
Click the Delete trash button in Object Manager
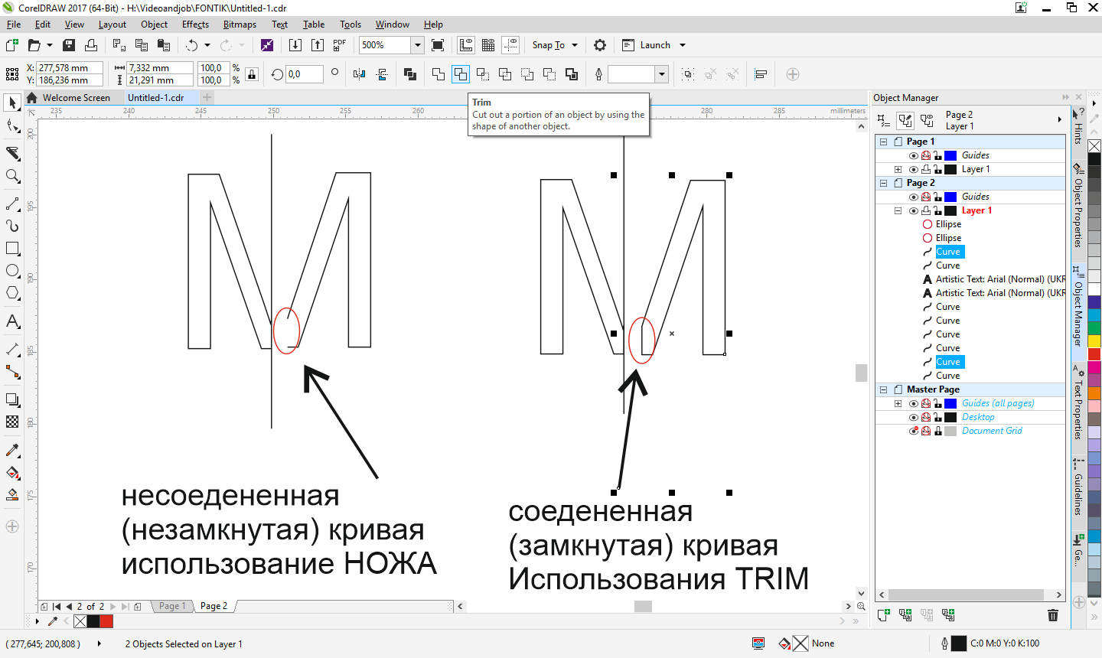click(1053, 614)
